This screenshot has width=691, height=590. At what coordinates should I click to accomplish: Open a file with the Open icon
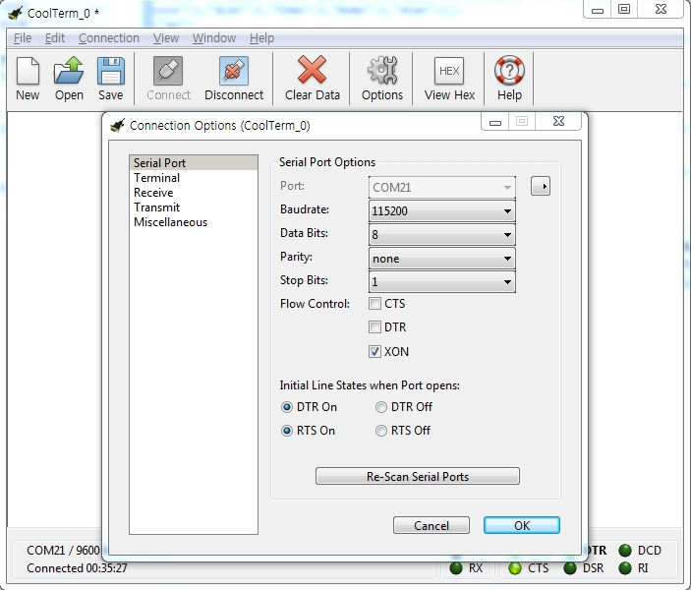click(x=69, y=72)
